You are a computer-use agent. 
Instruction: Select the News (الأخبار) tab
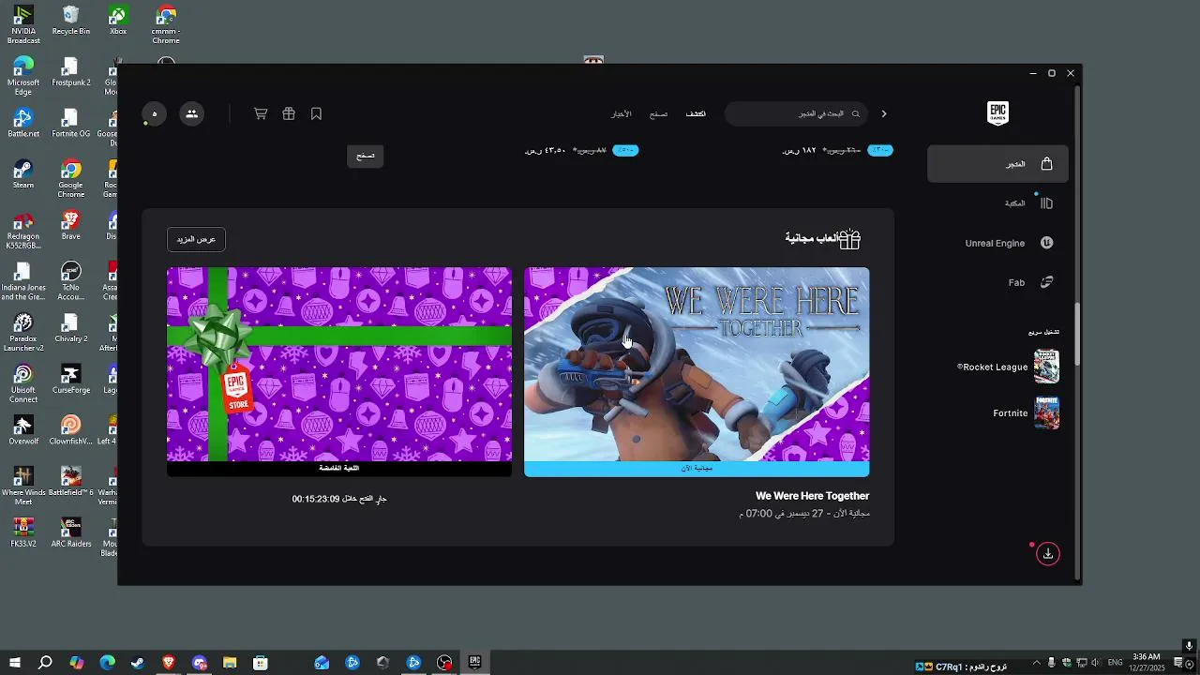tap(622, 113)
